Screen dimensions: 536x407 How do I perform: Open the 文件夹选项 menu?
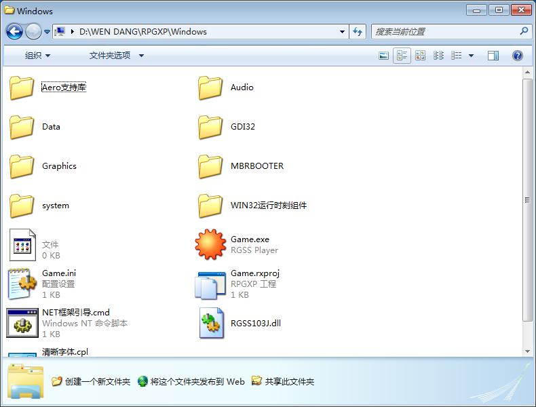[x=116, y=56]
